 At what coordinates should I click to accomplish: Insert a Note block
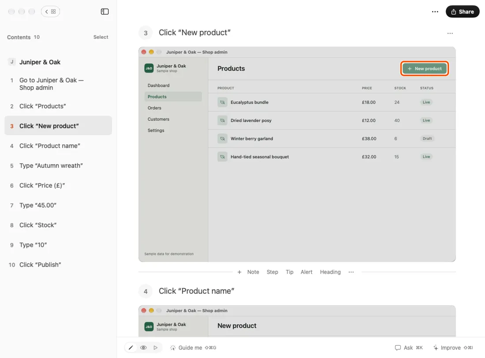click(x=253, y=272)
